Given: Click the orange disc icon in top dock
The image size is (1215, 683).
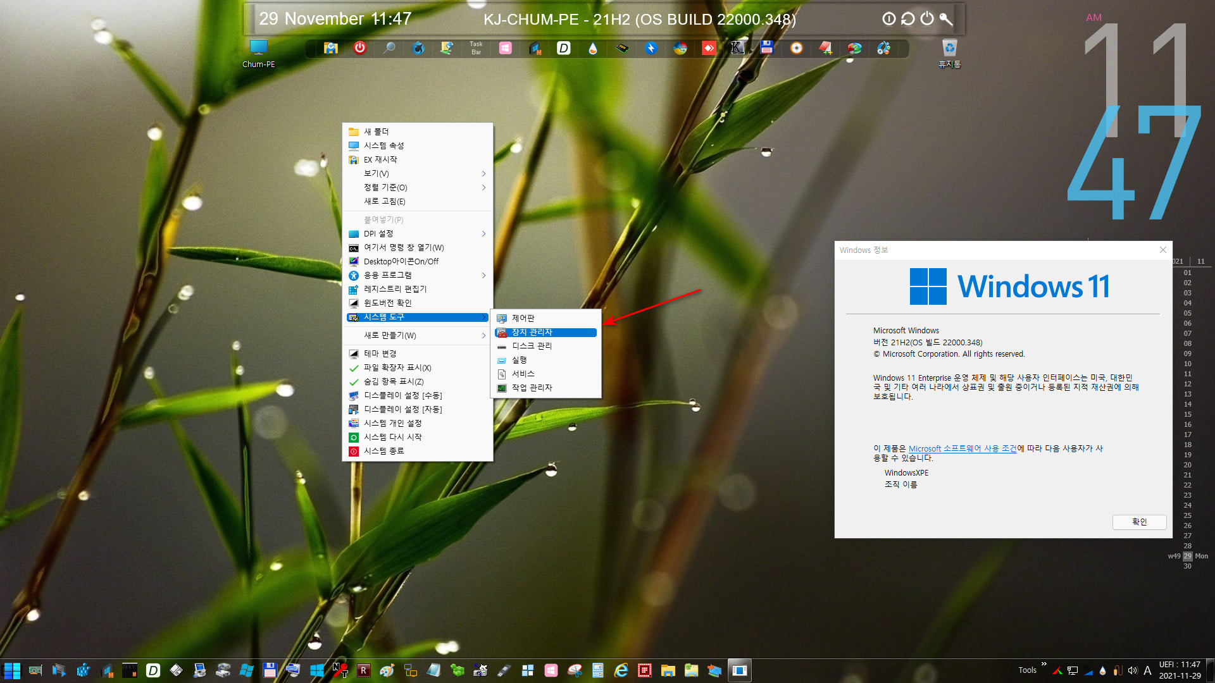Looking at the screenshot, I should pos(796,47).
